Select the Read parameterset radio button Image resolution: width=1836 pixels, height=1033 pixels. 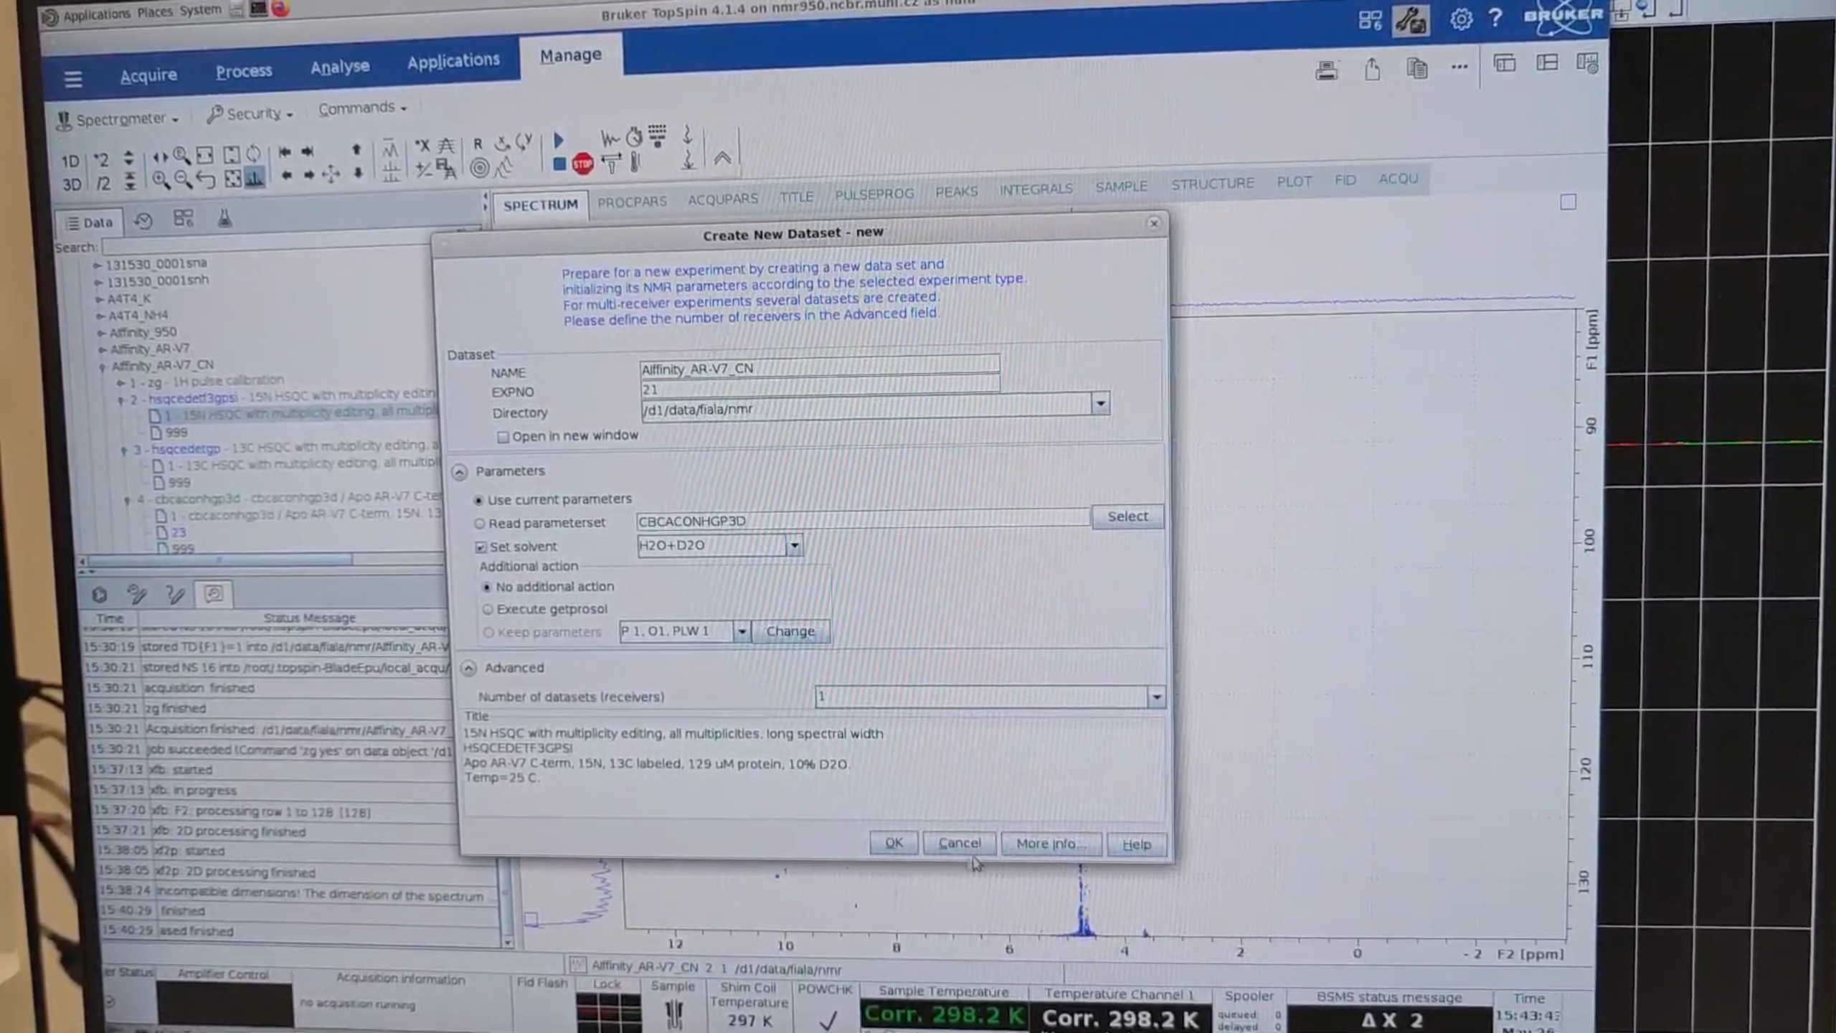(x=480, y=524)
